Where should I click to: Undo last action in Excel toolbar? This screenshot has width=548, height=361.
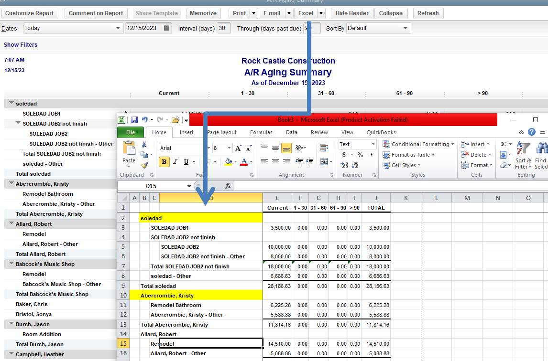pyautogui.click(x=145, y=120)
